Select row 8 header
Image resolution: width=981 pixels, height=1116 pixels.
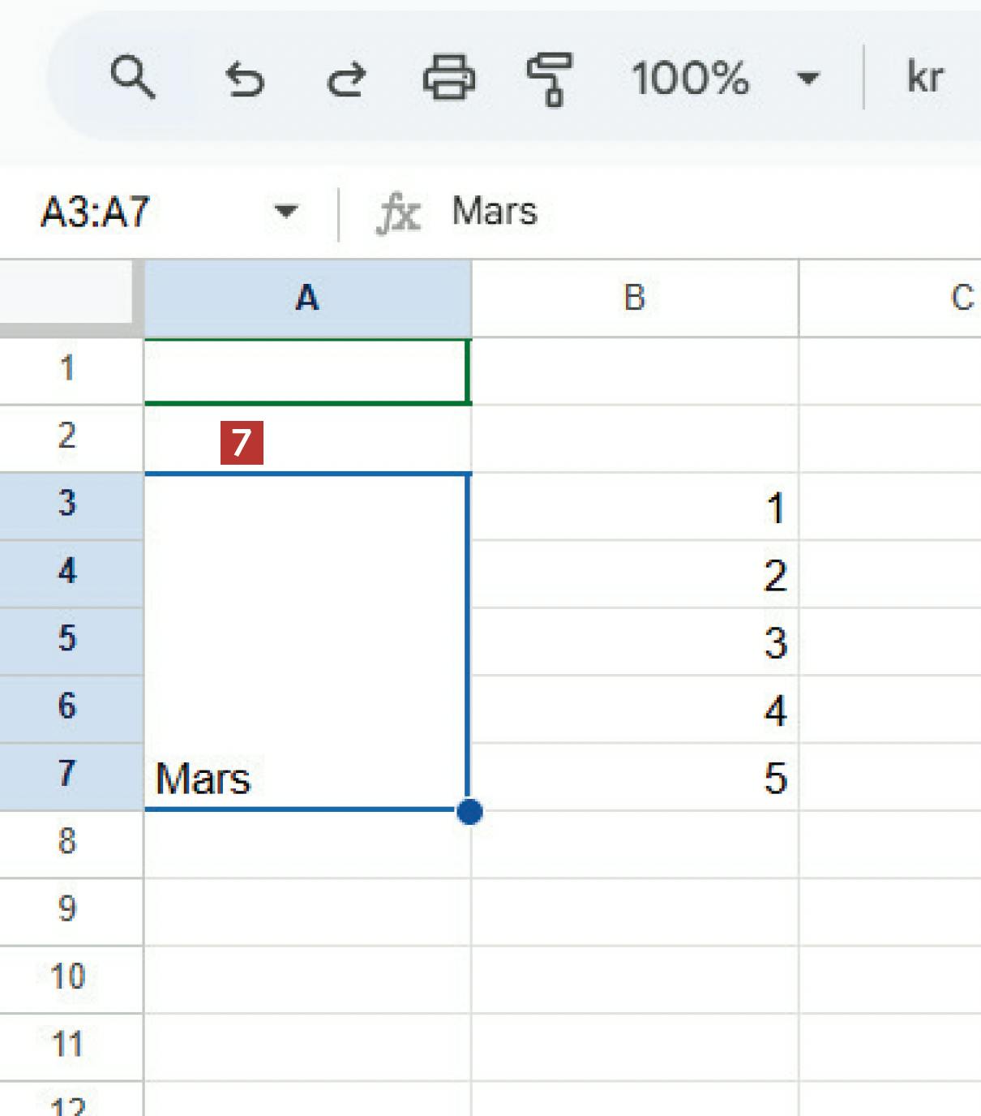[69, 842]
